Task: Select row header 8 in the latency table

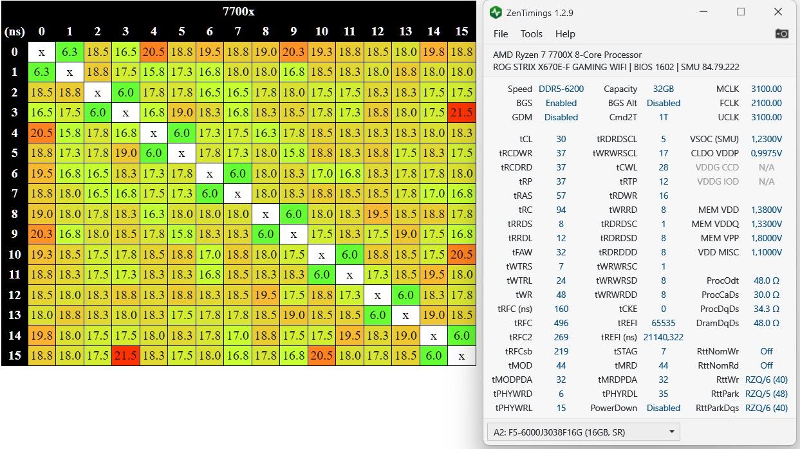Action: (14, 214)
